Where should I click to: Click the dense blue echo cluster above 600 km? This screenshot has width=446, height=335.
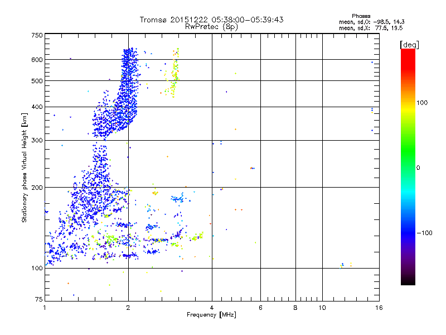pyautogui.click(x=130, y=54)
